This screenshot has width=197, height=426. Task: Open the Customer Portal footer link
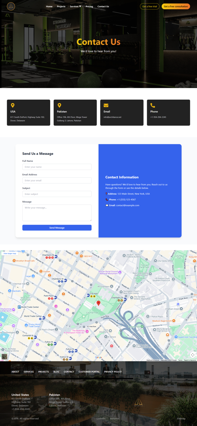click(x=89, y=372)
